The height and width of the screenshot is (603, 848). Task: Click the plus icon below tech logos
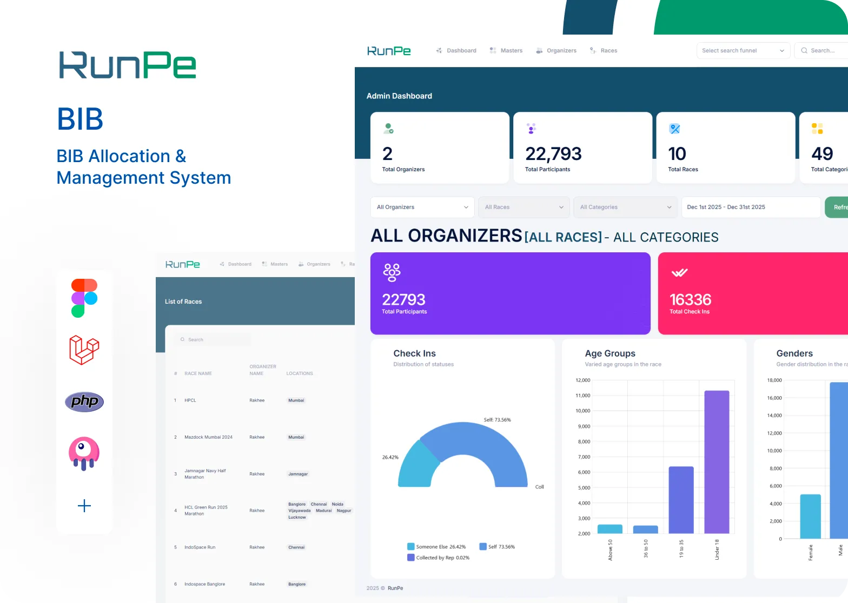click(x=84, y=506)
